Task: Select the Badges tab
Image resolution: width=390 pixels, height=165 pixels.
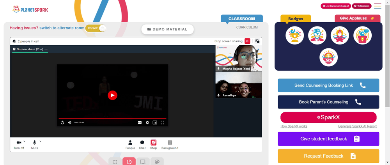Action: (x=296, y=19)
